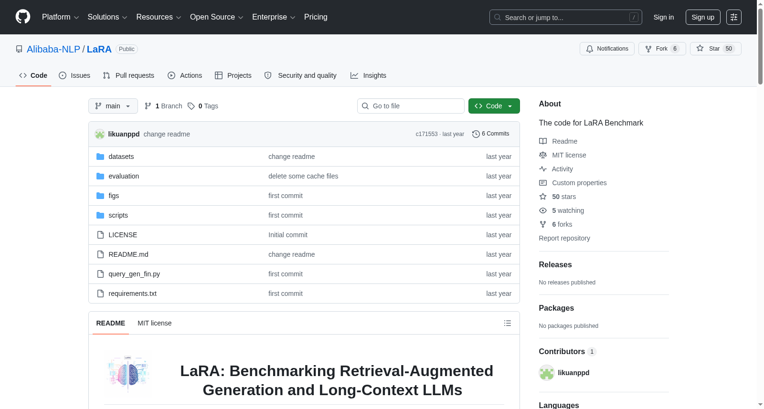Click the LICENSE file icon

pyautogui.click(x=100, y=235)
